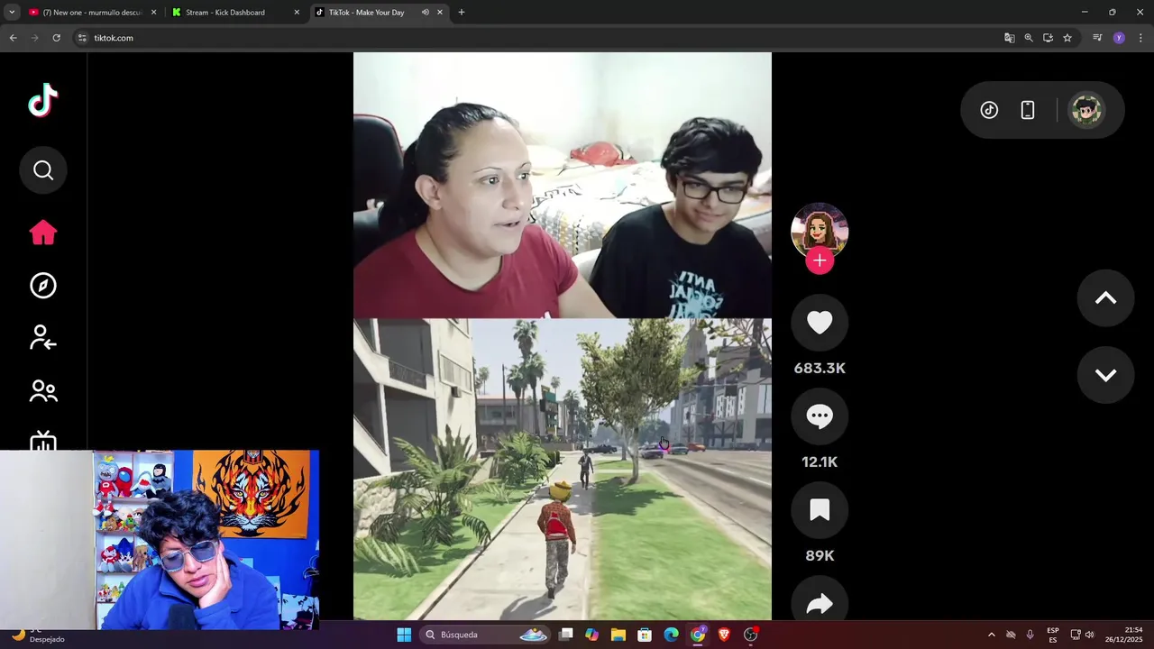
Task: Click the TikTok video to pause
Action: [563, 336]
